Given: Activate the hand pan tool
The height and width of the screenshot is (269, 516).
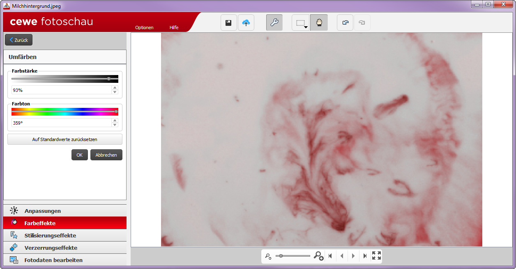Looking at the screenshot, I should [319, 23].
